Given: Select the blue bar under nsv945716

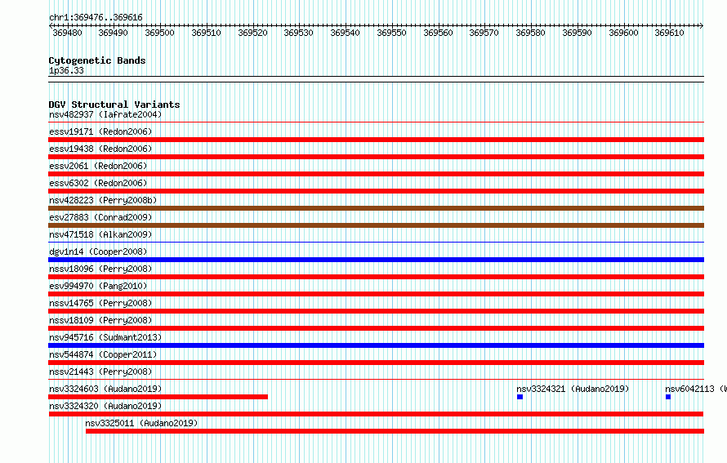Looking at the screenshot, I should 376,345.
